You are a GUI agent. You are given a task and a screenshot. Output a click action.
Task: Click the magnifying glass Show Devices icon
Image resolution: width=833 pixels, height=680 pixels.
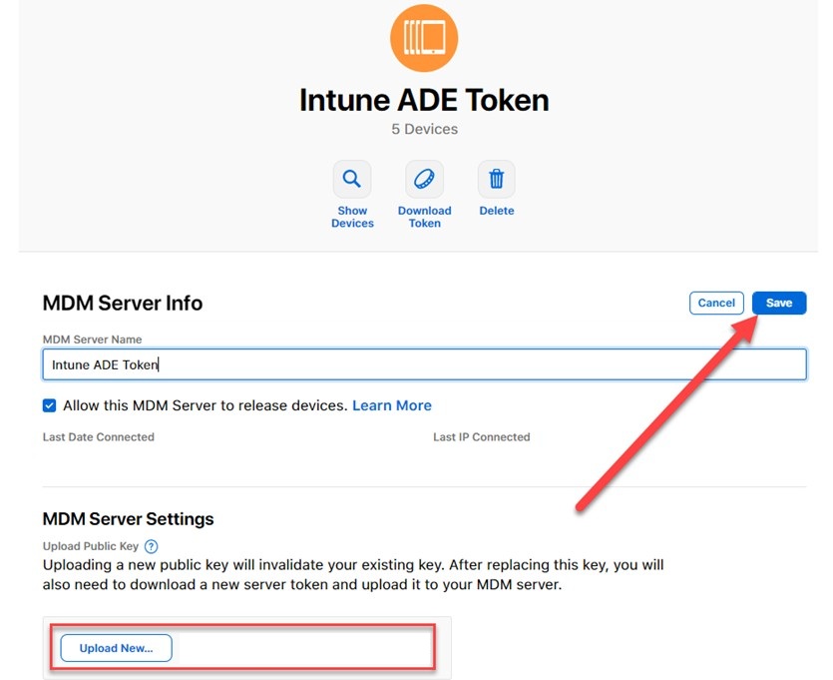pos(352,180)
